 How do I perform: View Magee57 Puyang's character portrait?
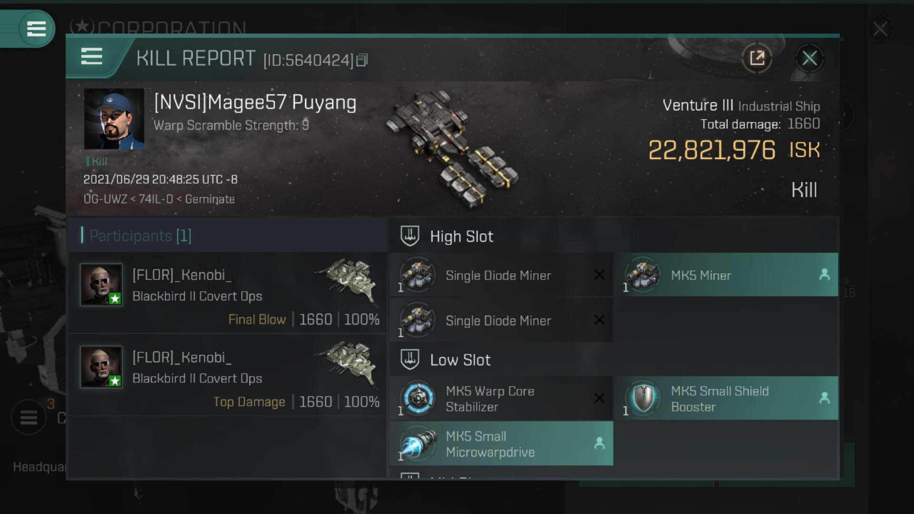tap(114, 119)
